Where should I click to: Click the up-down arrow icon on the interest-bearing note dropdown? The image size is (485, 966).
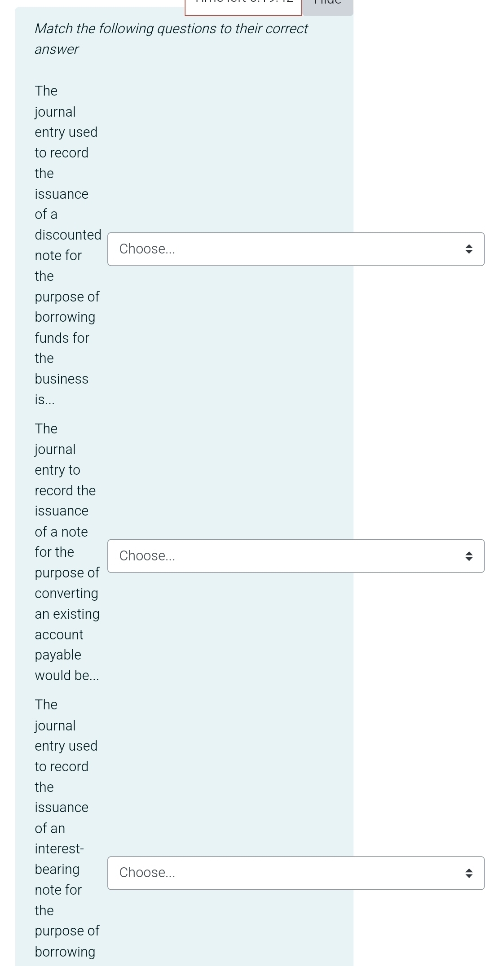(469, 873)
